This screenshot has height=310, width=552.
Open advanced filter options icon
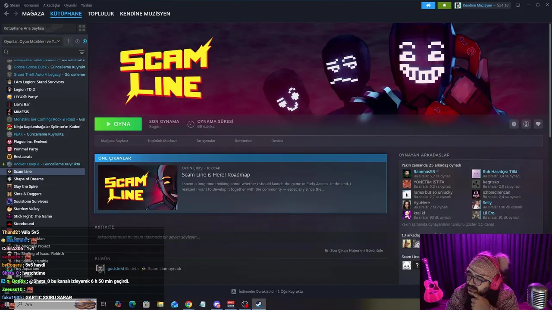(x=82, y=52)
